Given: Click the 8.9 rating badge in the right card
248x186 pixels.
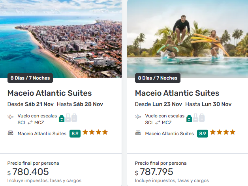Looking at the screenshot, I should (x=203, y=134).
